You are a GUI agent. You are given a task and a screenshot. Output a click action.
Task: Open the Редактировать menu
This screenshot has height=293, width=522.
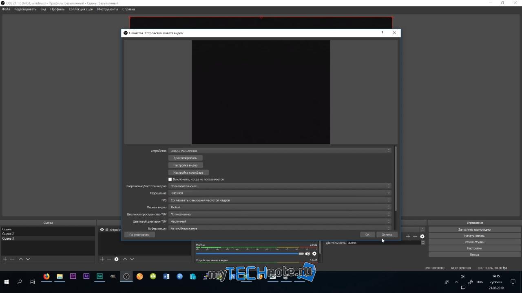point(25,9)
